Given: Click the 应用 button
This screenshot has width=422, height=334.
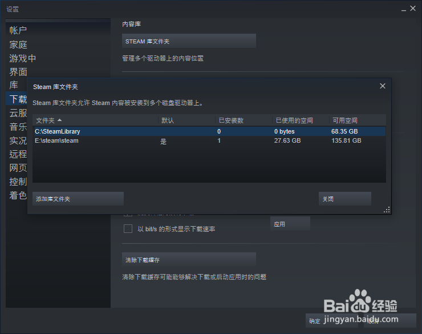Looking at the screenshot, I should coord(290,224).
